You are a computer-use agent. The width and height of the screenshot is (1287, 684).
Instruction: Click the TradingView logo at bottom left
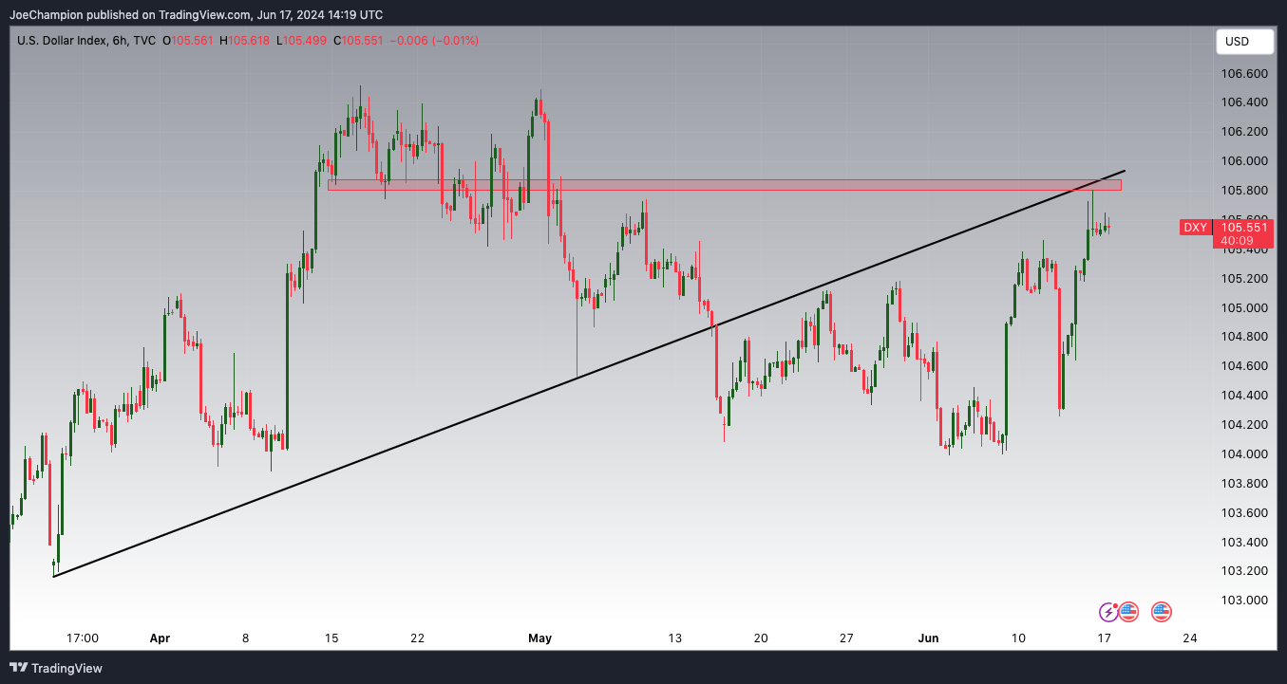coord(56,668)
